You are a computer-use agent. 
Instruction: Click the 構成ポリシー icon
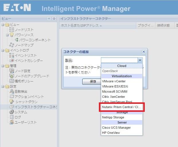(x=12, y=81)
